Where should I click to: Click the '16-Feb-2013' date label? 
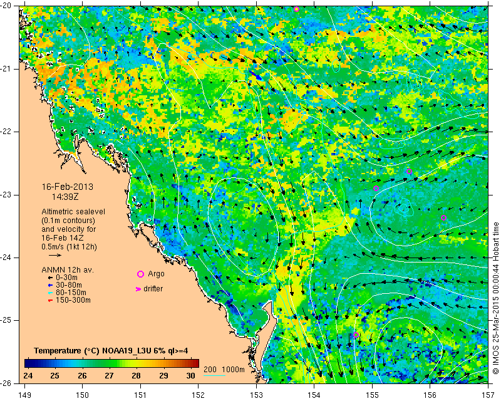click(68, 187)
